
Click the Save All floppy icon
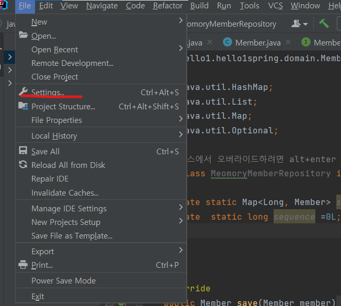23,151
